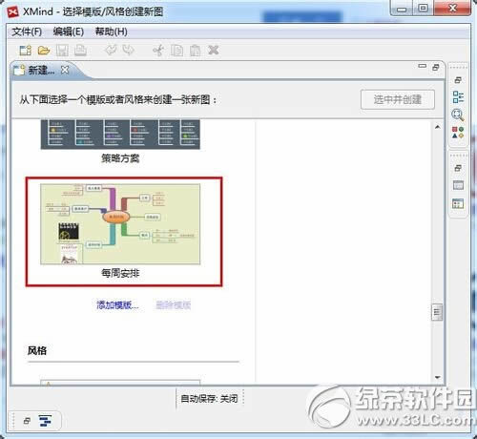Open the Markers shapes icon in the right sidebar
Screen dimensions: 477x439
[x=458, y=133]
